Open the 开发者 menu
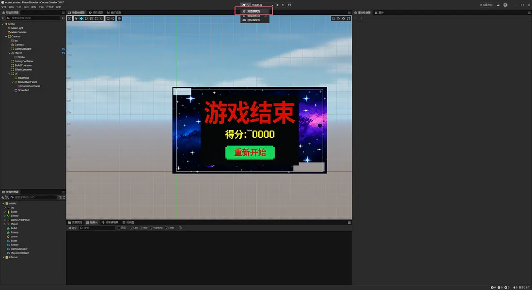This screenshot has width=532, height=290. [x=49, y=7]
